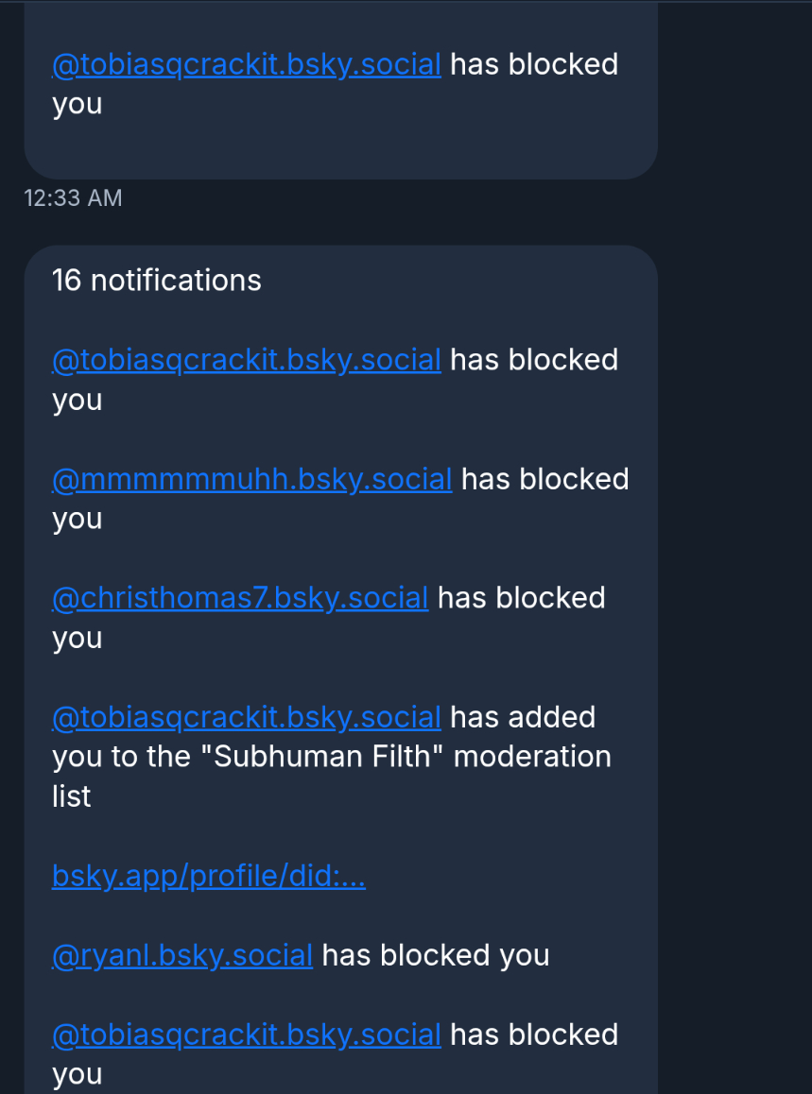Click the "you" word below mmmmmmuhh link

pyautogui.click(x=77, y=520)
